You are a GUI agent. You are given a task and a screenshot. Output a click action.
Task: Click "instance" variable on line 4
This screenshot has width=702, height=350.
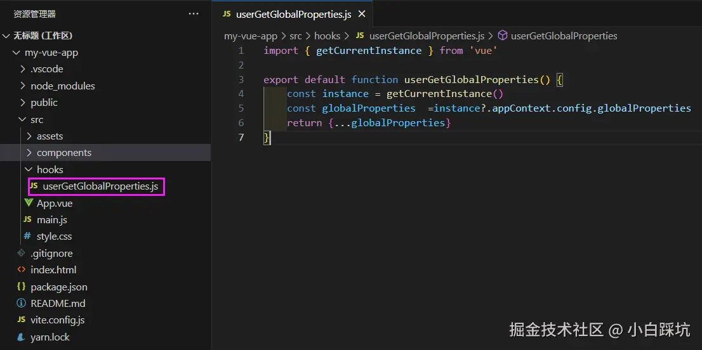(x=346, y=94)
